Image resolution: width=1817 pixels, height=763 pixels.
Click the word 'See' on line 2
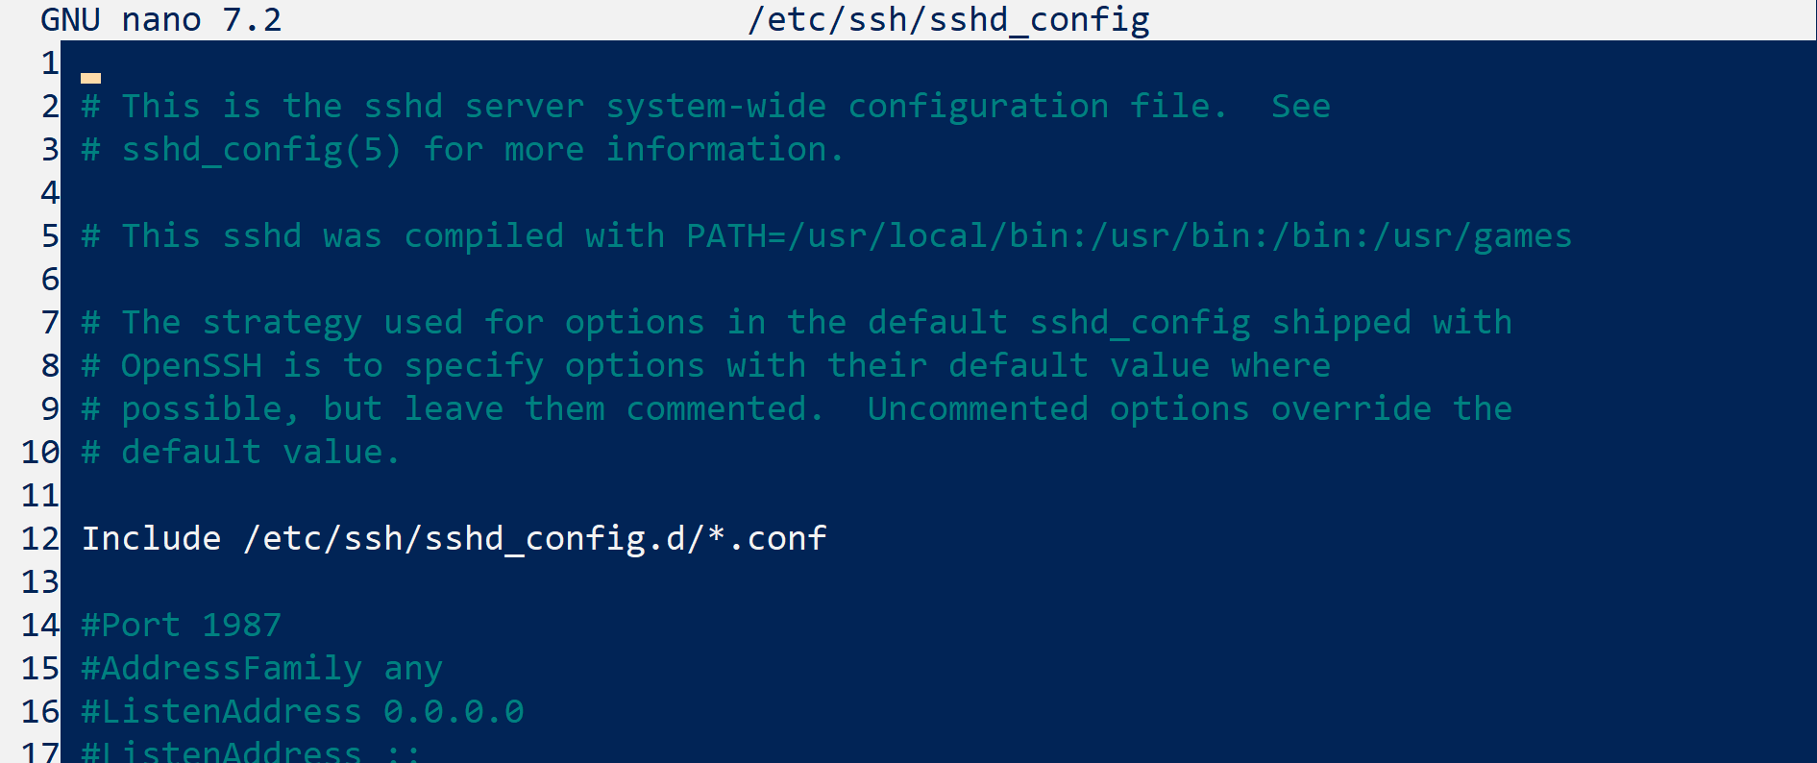(x=1301, y=106)
